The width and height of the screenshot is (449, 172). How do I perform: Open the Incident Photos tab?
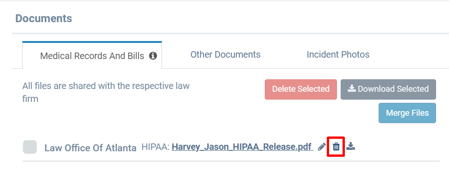pyautogui.click(x=338, y=54)
